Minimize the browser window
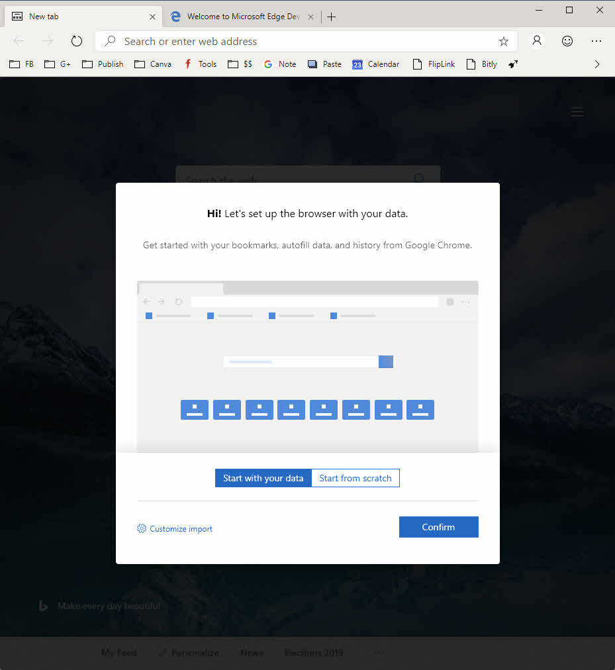This screenshot has width=615, height=670. [x=539, y=10]
